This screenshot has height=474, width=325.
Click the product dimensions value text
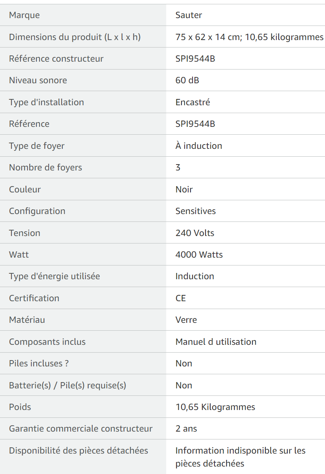(x=249, y=37)
